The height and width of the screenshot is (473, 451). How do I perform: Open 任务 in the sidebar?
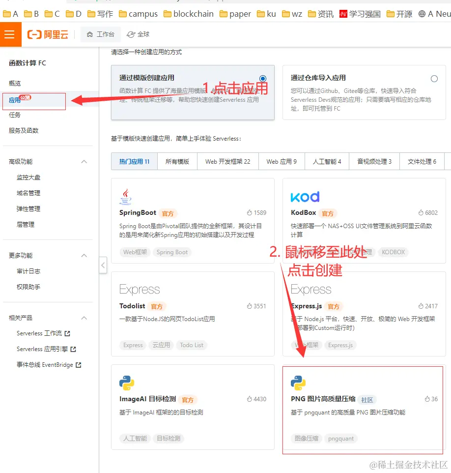pyautogui.click(x=15, y=115)
